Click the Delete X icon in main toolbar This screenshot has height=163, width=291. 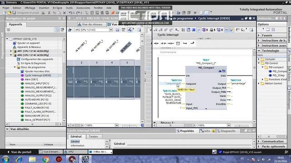(x=65, y=13)
